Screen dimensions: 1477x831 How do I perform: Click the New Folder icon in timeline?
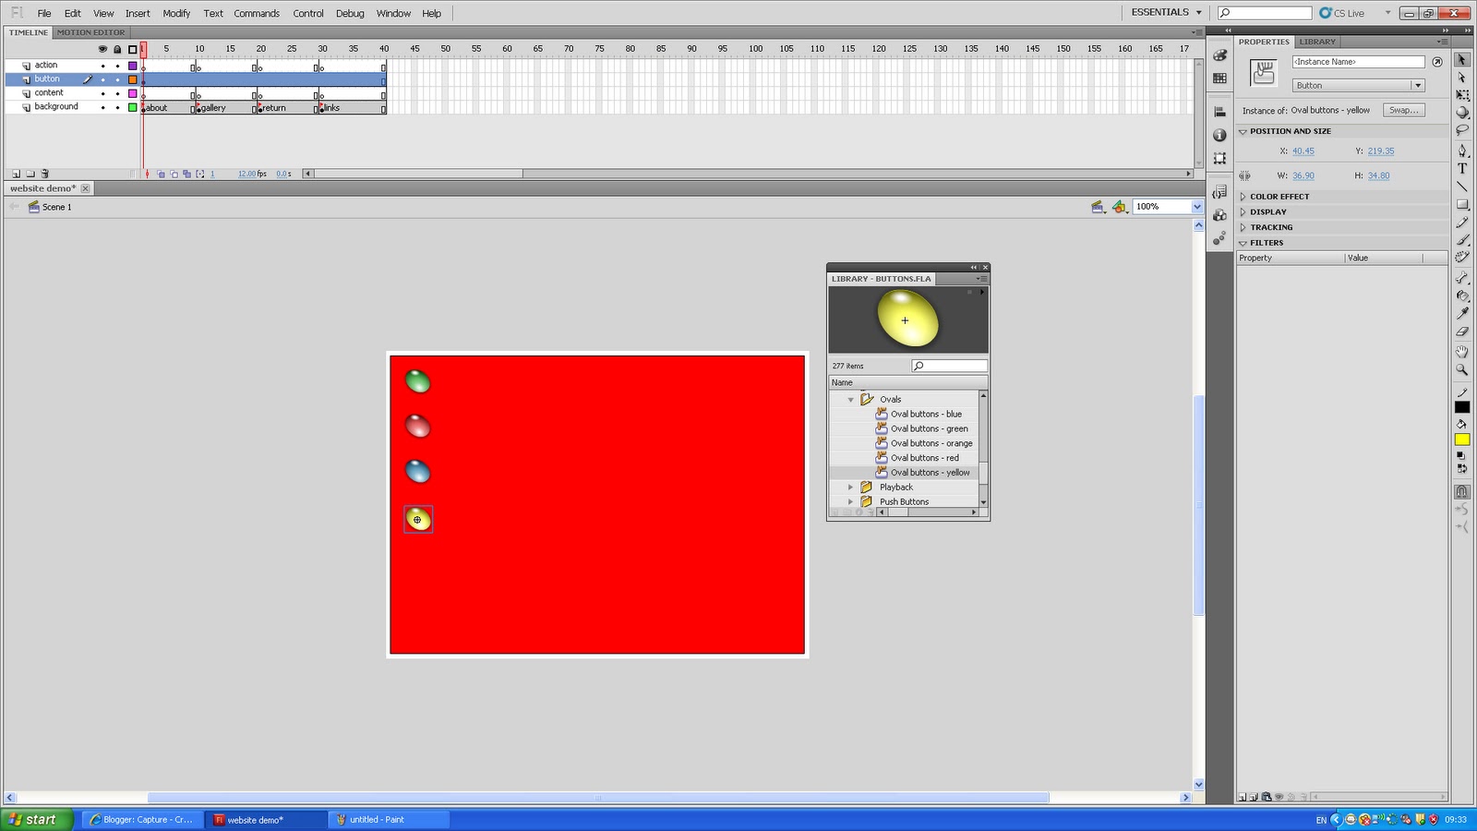pos(30,174)
